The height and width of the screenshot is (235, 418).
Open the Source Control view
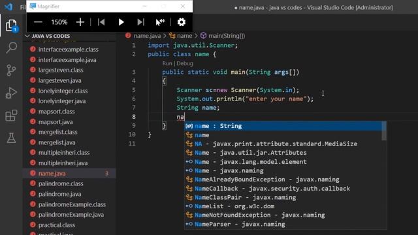click(11, 70)
